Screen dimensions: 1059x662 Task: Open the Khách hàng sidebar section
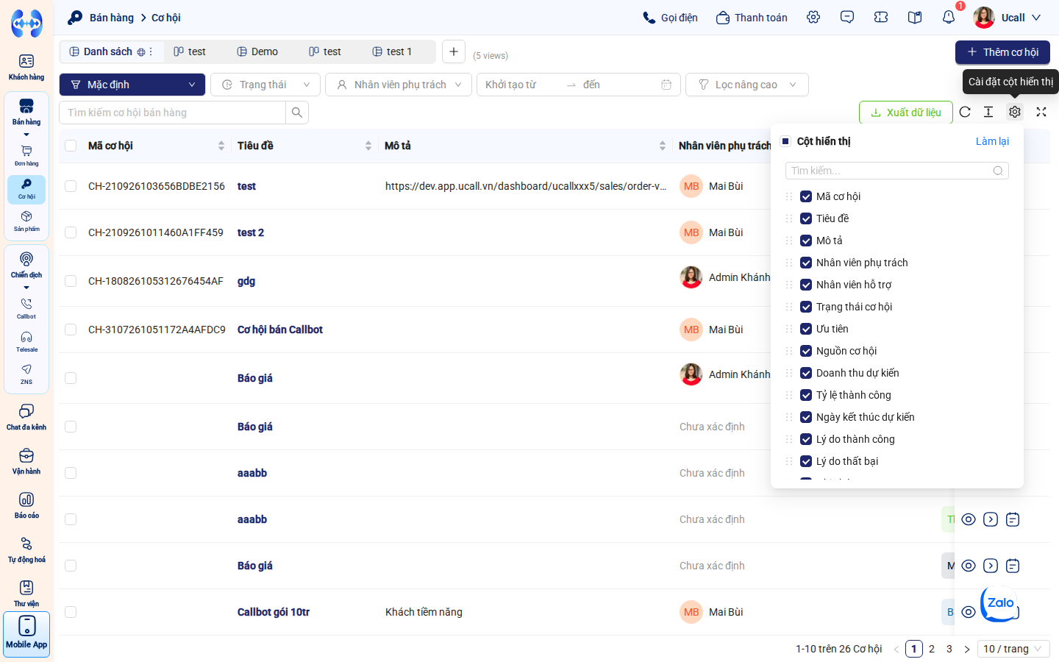pyautogui.click(x=26, y=68)
